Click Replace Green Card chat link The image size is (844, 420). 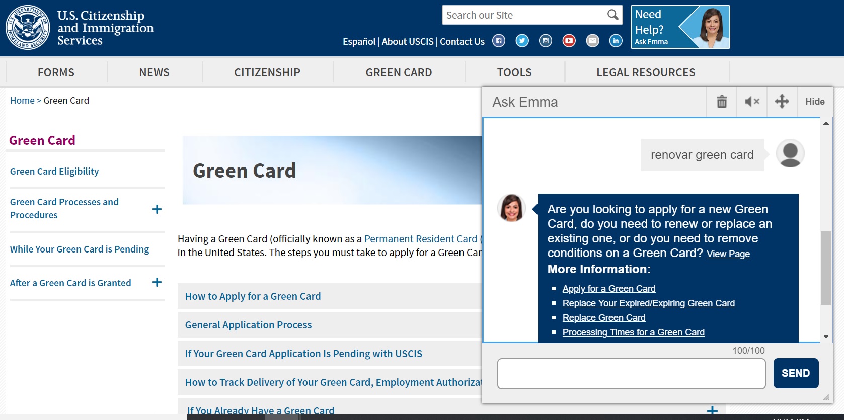click(x=604, y=318)
